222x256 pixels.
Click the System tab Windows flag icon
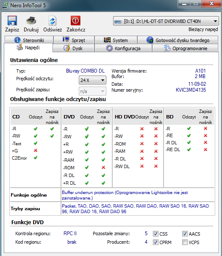click(107, 40)
